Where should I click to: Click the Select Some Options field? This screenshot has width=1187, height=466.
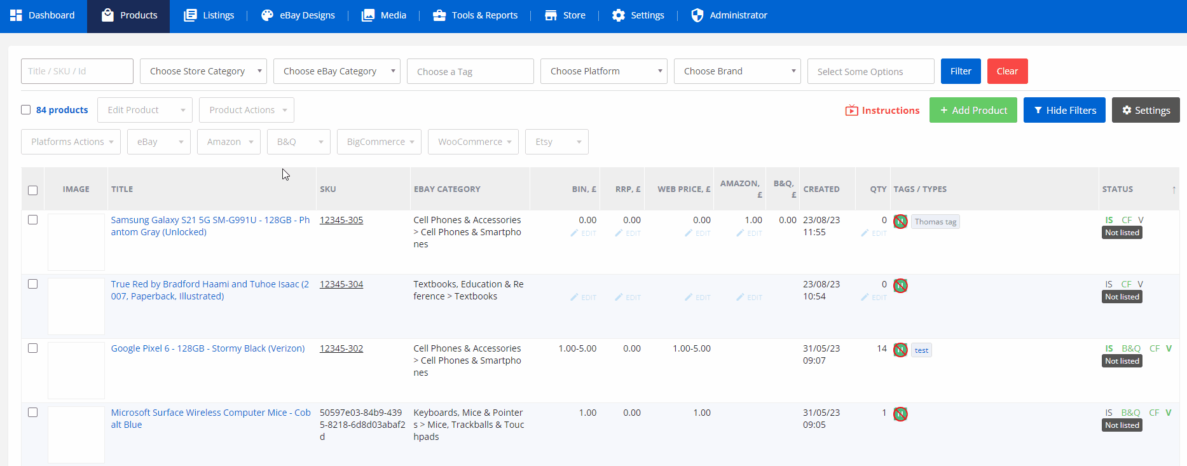click(871, 71)
